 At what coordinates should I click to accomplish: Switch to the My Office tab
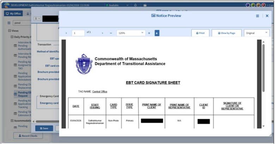13,13
